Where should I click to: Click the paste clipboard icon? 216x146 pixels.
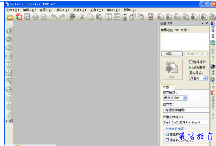(x=99, y=17)
